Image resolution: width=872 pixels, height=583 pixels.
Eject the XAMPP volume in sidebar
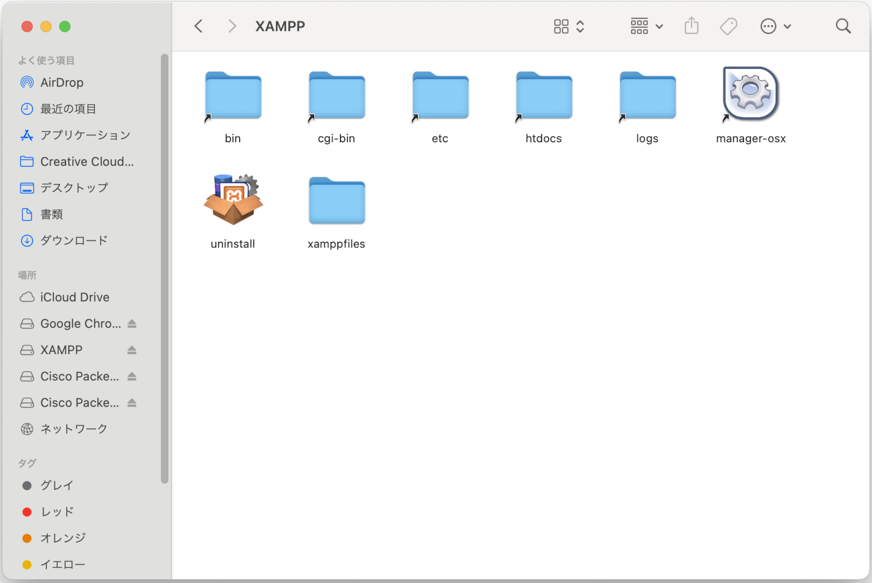coord(132,350)
